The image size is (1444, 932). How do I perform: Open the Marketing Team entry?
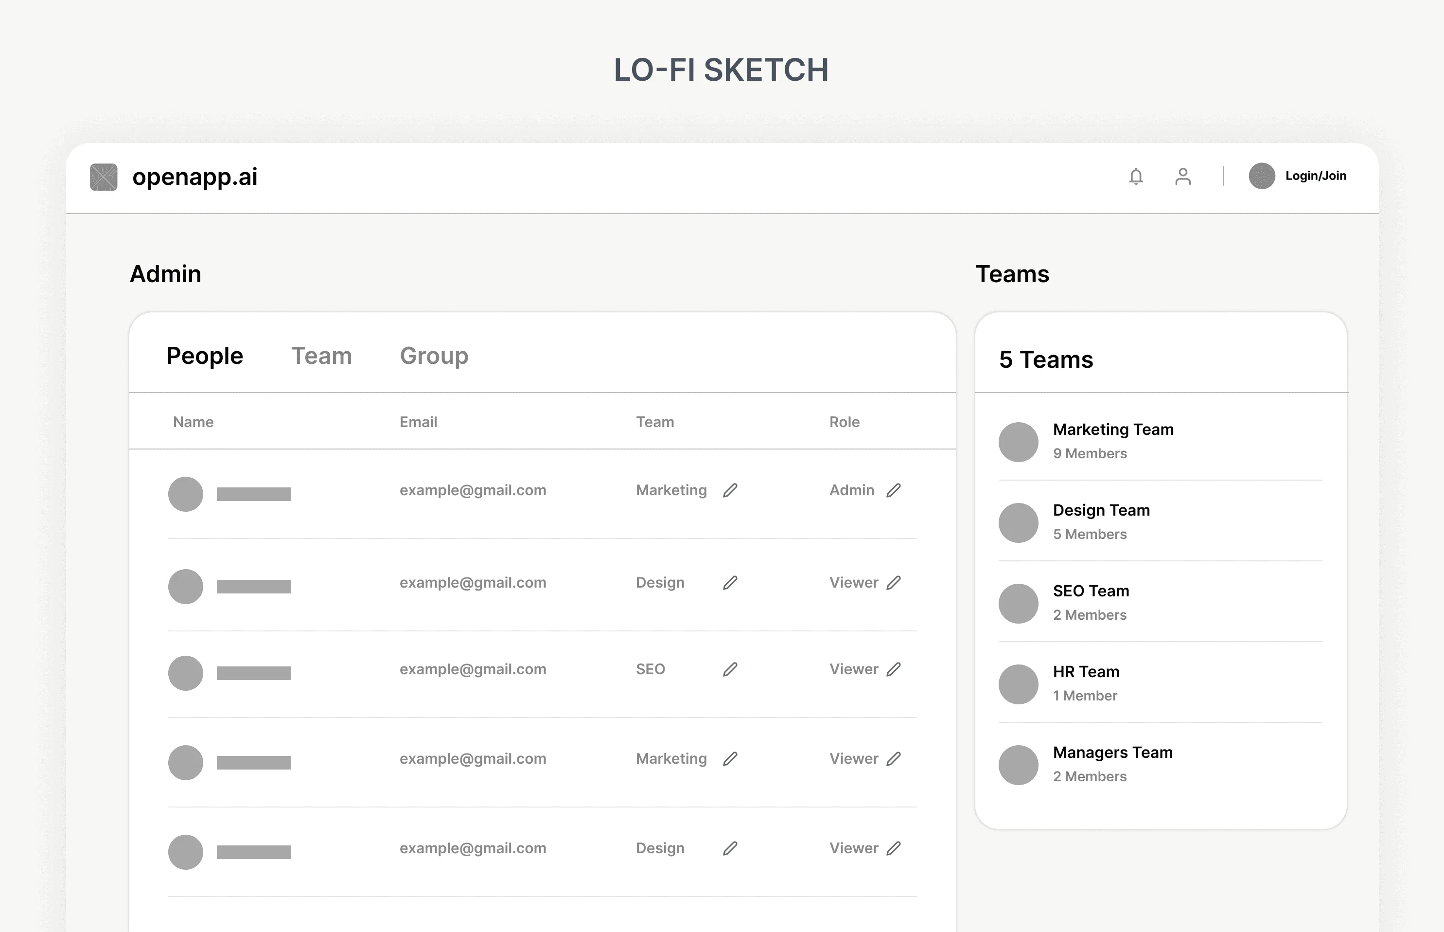[1160, 442]
